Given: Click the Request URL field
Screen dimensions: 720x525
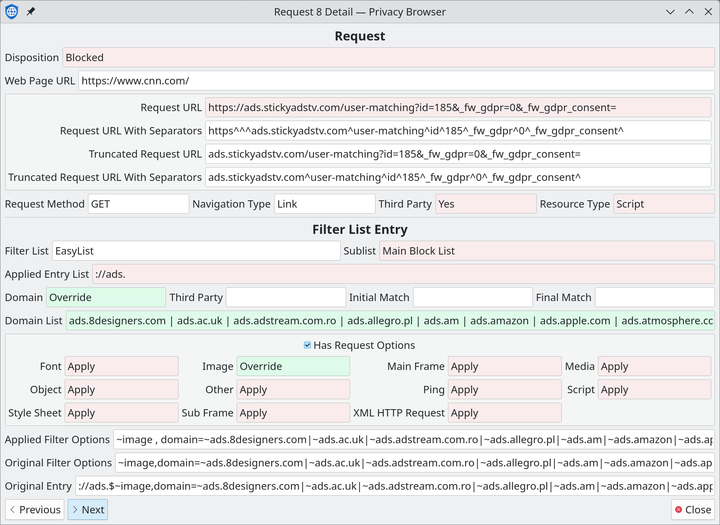Looking at the screenshot, I should tap(458, 107).
